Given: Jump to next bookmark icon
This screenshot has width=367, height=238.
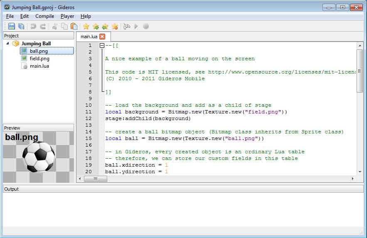Looking at the screenshot, I should (96, 27).
